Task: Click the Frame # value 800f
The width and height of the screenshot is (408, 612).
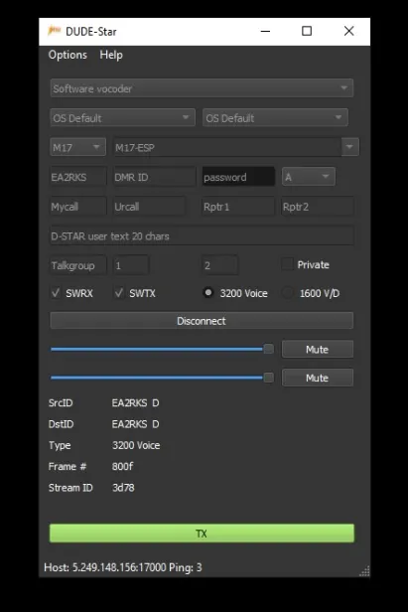Action: coord(123,466)
